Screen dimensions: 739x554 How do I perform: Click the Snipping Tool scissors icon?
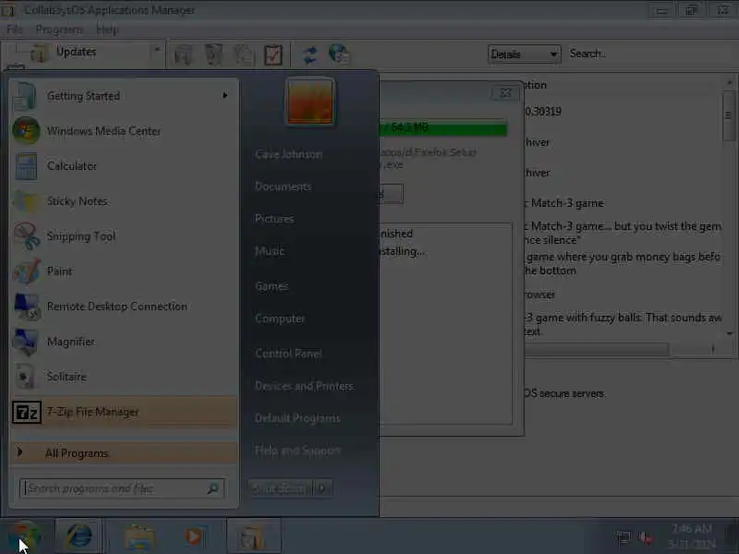(27, 236)
